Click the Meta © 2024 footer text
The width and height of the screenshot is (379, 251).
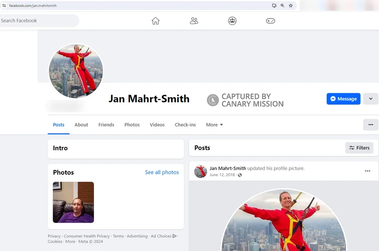point(90,242)
